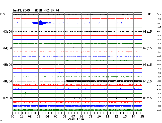Click minute tick label 12
This screenshot has width=162, height=123.
point(116,116)
